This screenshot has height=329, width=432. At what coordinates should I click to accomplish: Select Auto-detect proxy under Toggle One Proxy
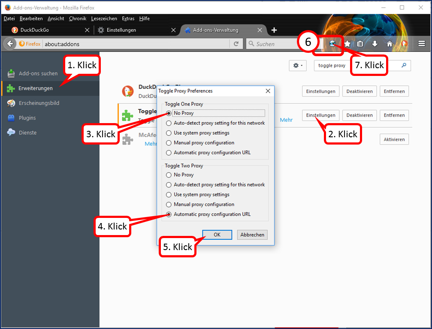pyautogui.click(x=169, y=123)
